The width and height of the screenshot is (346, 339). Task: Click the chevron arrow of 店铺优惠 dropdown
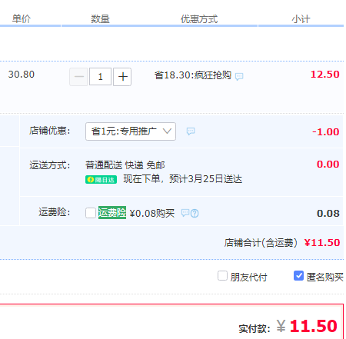167,131
